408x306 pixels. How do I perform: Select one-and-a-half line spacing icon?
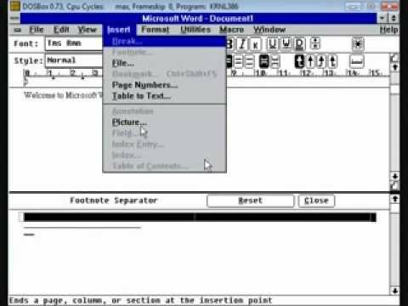click(239, 61)
